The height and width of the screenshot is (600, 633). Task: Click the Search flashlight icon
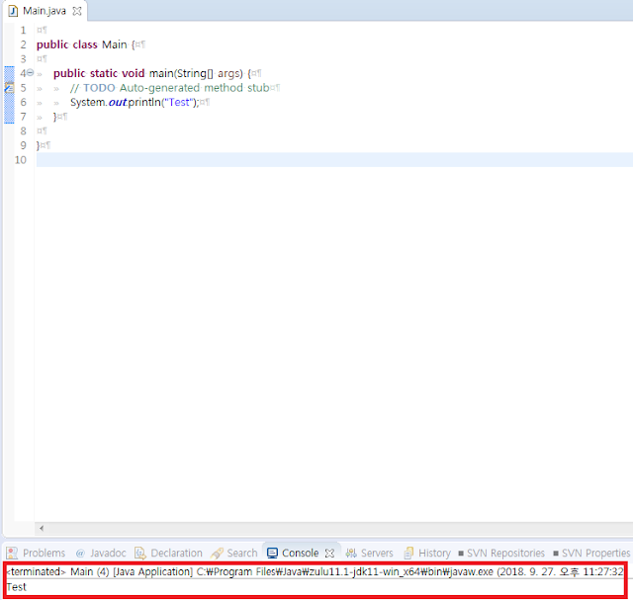[x=217, y=553]
